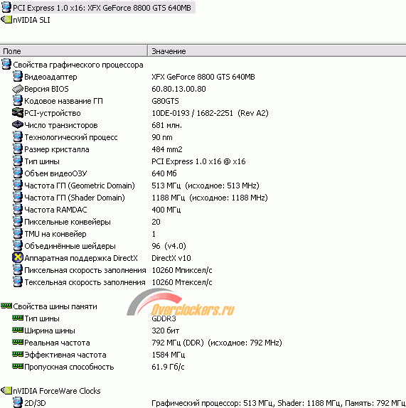
Task: Select the value '792 МГц (DDR) (исходное: 792 MHz)'
Action: point(217,343)
